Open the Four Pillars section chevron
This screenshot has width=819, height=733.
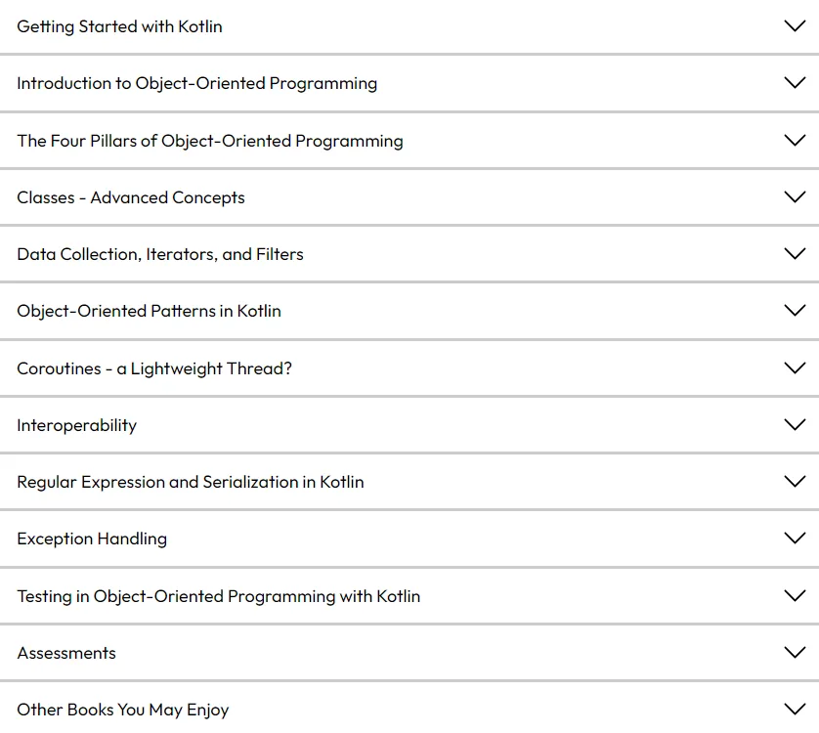pyautogui.click(x=795, y=140)
